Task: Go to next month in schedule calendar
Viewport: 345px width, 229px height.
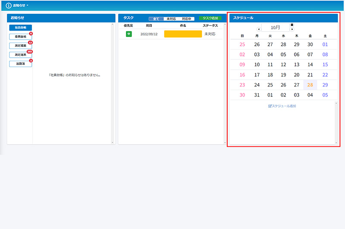Action: tap(292, 29)
